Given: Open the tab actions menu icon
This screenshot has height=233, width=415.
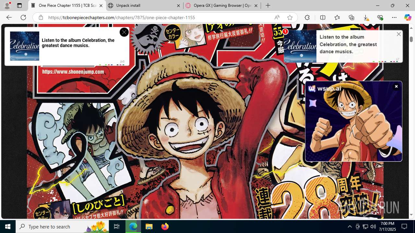Looking at the screenshot, I should click(x=19, y=6).
